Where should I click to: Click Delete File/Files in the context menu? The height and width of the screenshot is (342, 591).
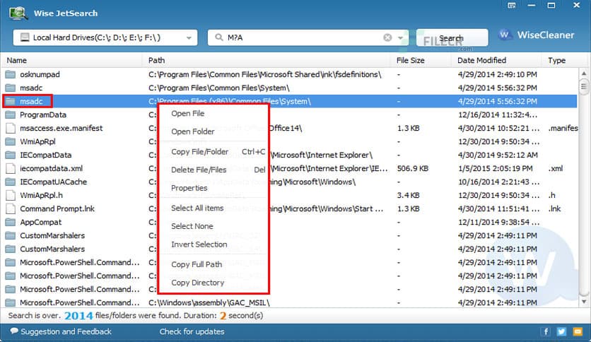pyautogui.click(x=199, y=170)
